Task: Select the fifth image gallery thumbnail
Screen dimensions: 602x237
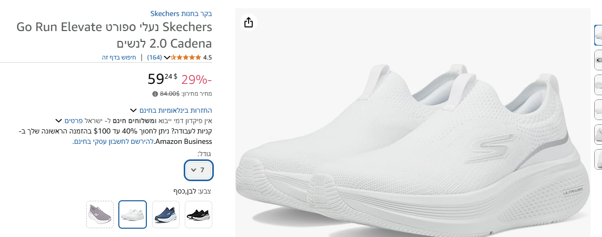Action: point(597,135)
